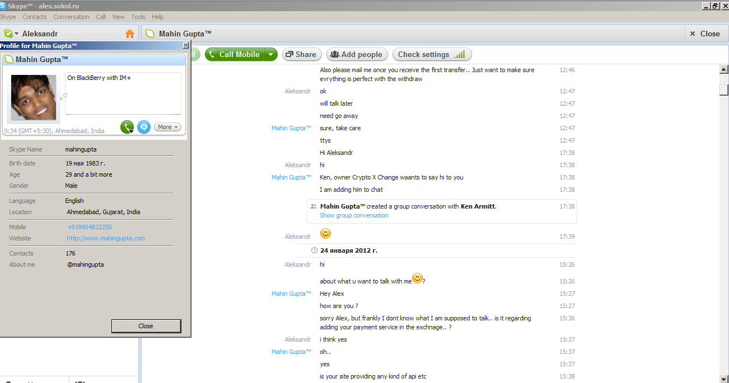Click the Skype logo in the window title bar

coord(3,6)
